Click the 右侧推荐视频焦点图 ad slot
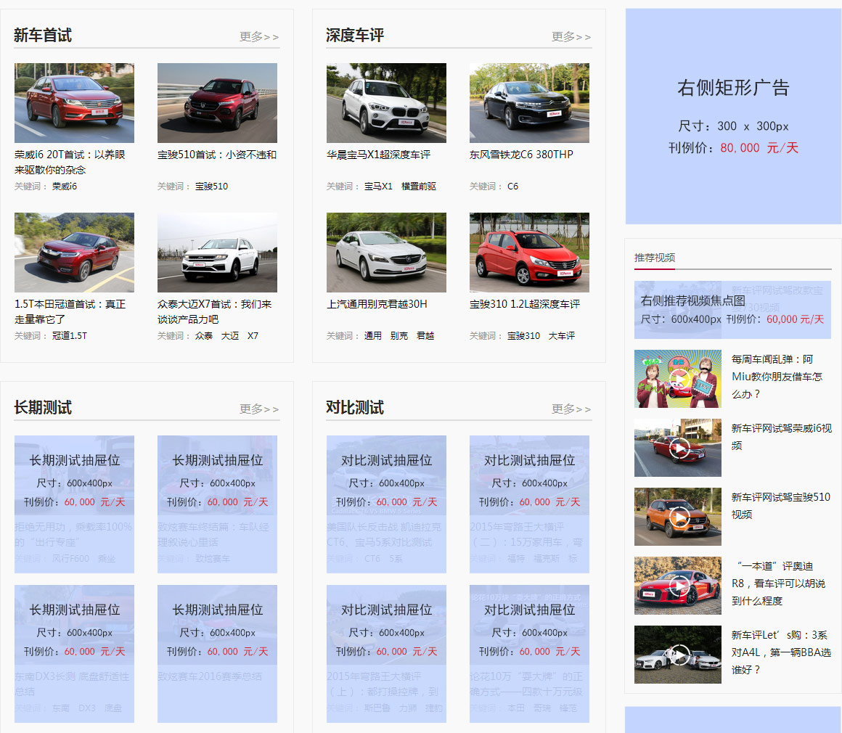842x733 pixels. pos(732,310)
